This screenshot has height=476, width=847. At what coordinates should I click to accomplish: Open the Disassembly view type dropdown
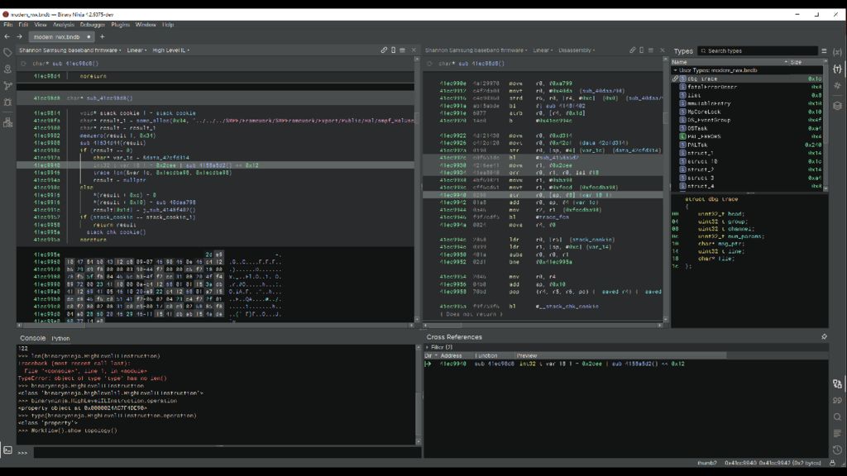coord(576,50)
